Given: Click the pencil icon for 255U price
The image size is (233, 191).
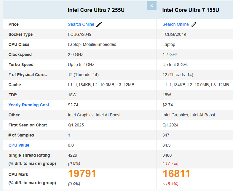Looking at the screenshot, I should (99, 25).
